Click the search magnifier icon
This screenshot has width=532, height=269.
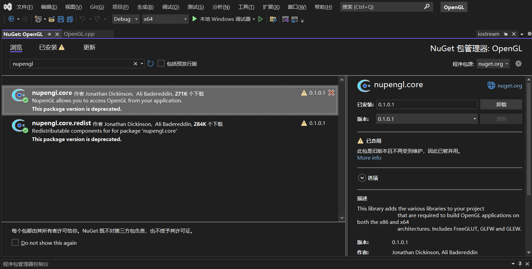click(427, 7)
